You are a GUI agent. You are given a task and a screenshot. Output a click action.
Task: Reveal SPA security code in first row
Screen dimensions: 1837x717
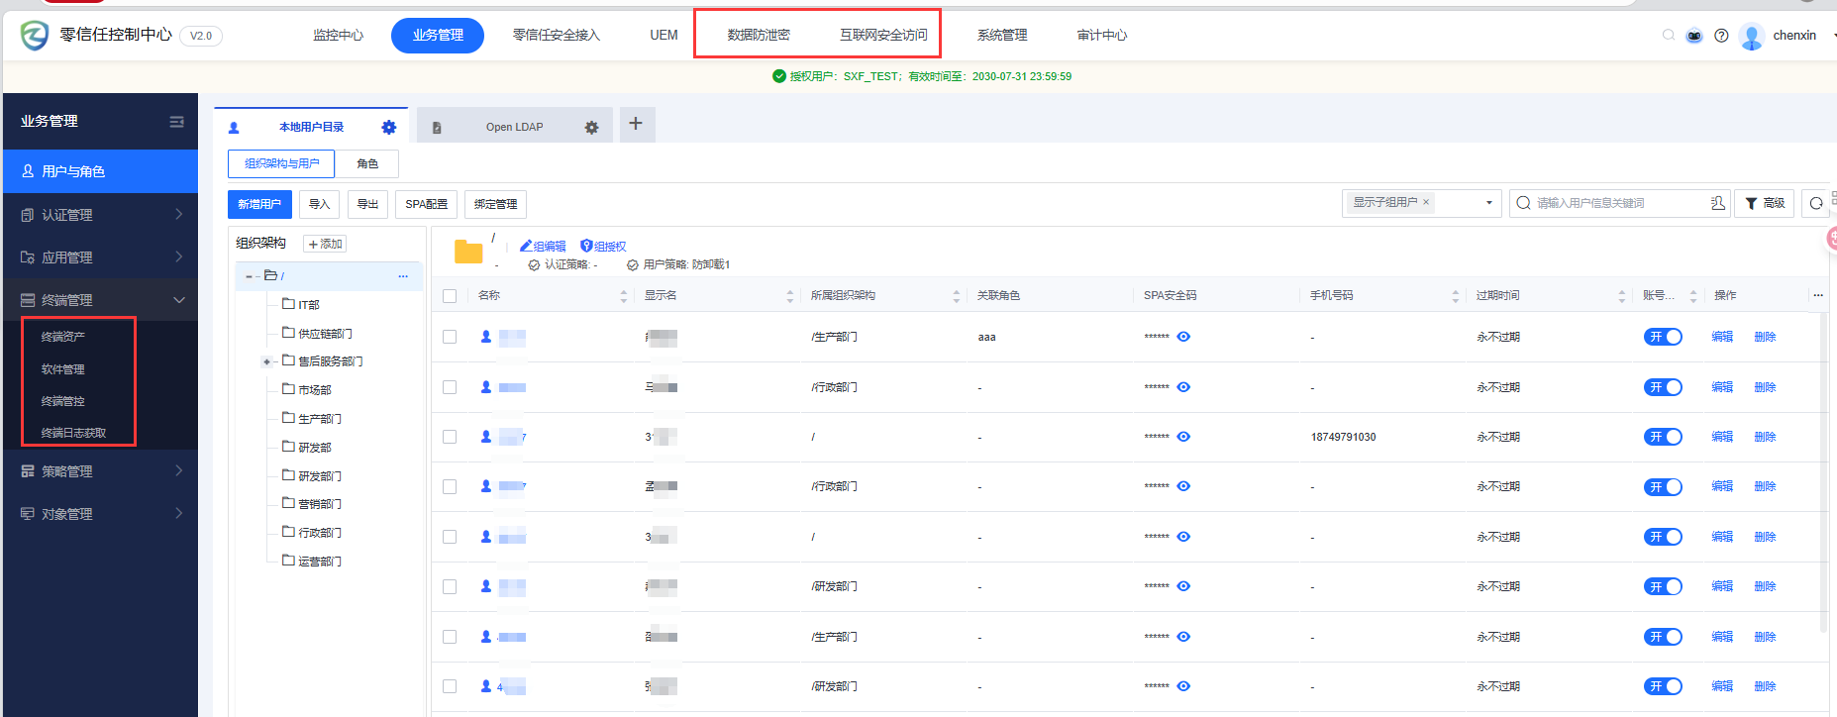(x=1183, y=337)
